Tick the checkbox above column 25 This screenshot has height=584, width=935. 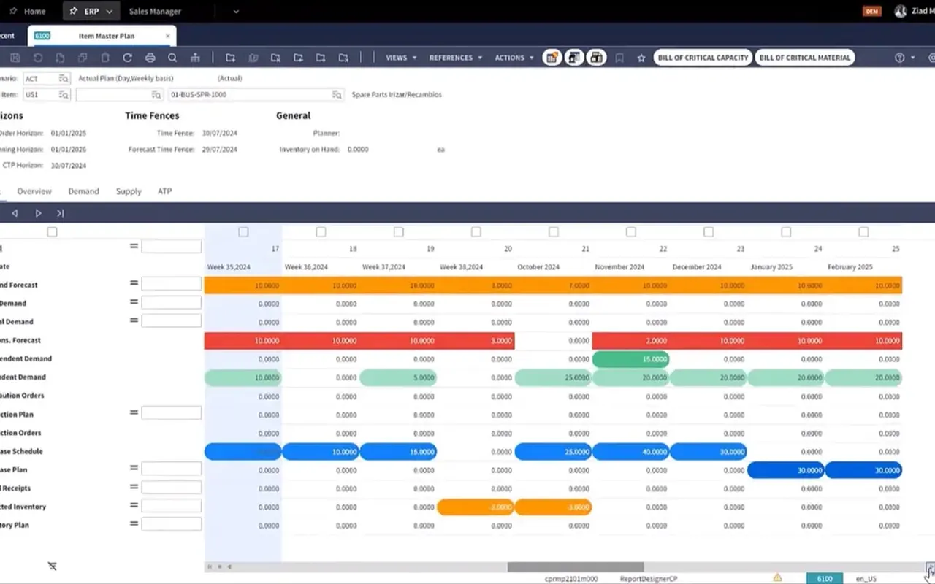click(863, 232)
